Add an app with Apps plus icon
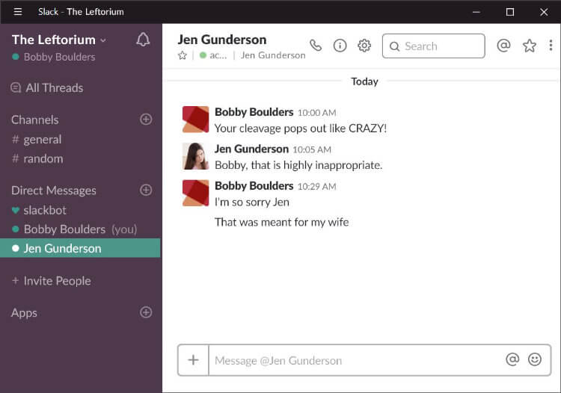The width and height of the screenshot is (561, 393). [x=146, y=312]
